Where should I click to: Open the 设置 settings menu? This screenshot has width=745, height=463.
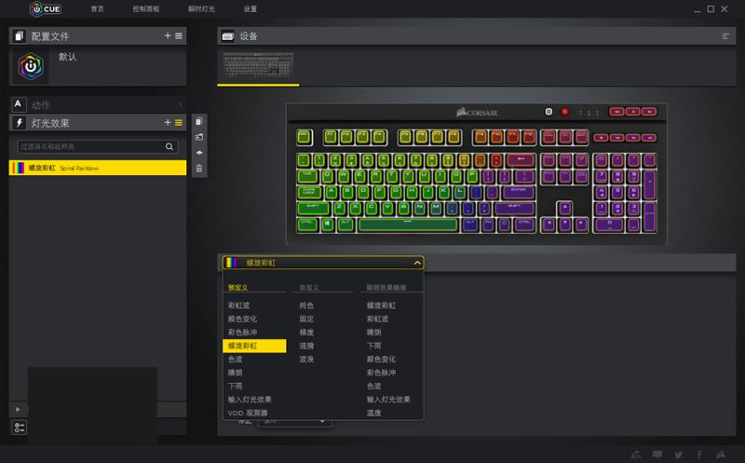(250, 9)
